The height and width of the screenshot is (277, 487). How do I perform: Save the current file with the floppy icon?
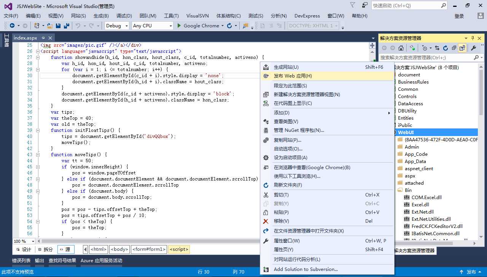click(58, 25)
